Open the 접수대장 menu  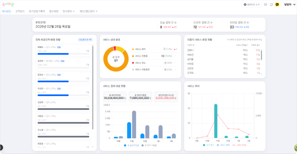(54, 11)
